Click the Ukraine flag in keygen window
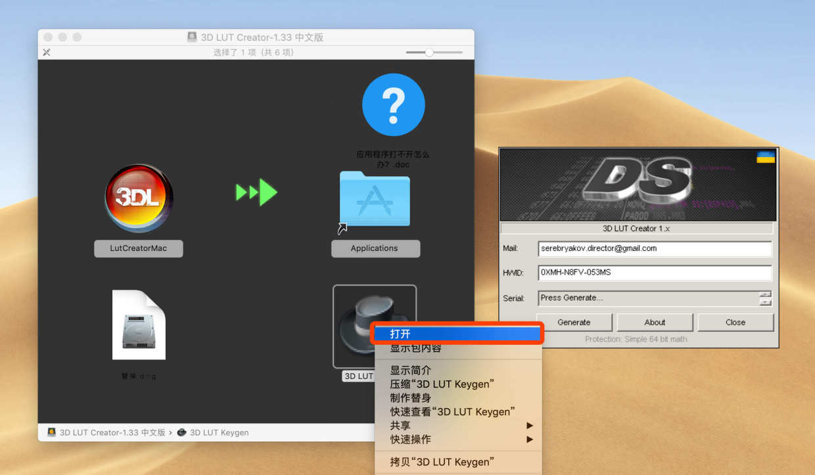The width and height of the screenshot is (815, 475). pos(766,158)
